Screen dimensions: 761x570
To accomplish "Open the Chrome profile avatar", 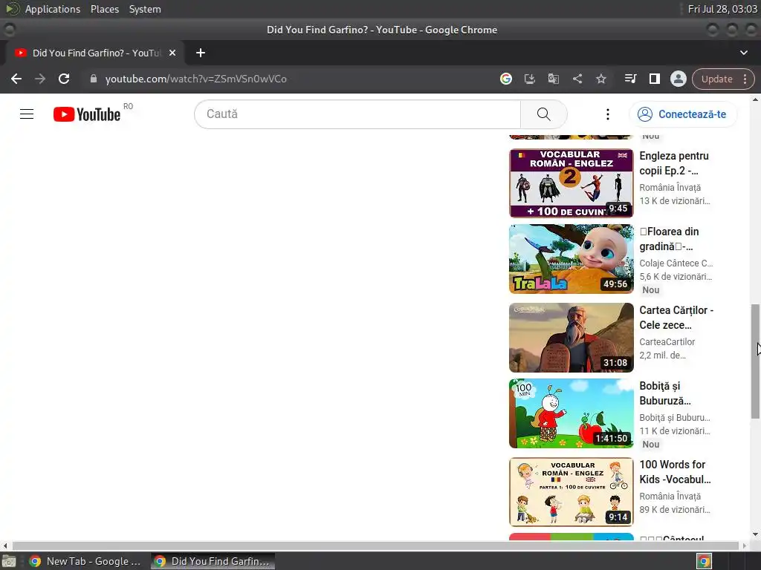I will (x=678, y=79).
